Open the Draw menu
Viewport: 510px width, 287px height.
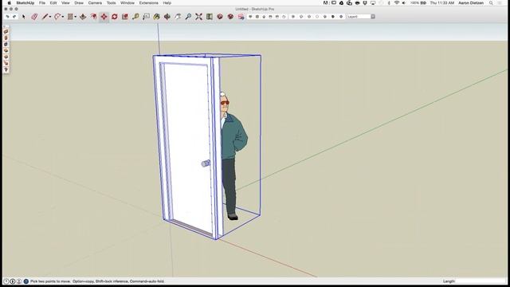point(79,3)
